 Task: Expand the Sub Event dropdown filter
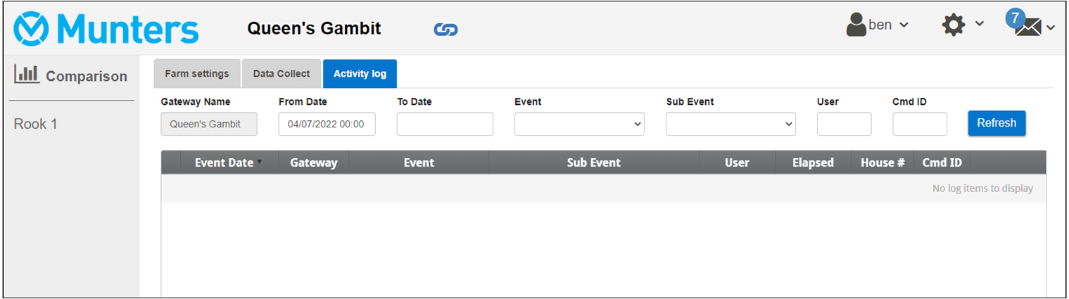[x=730, y=124]
